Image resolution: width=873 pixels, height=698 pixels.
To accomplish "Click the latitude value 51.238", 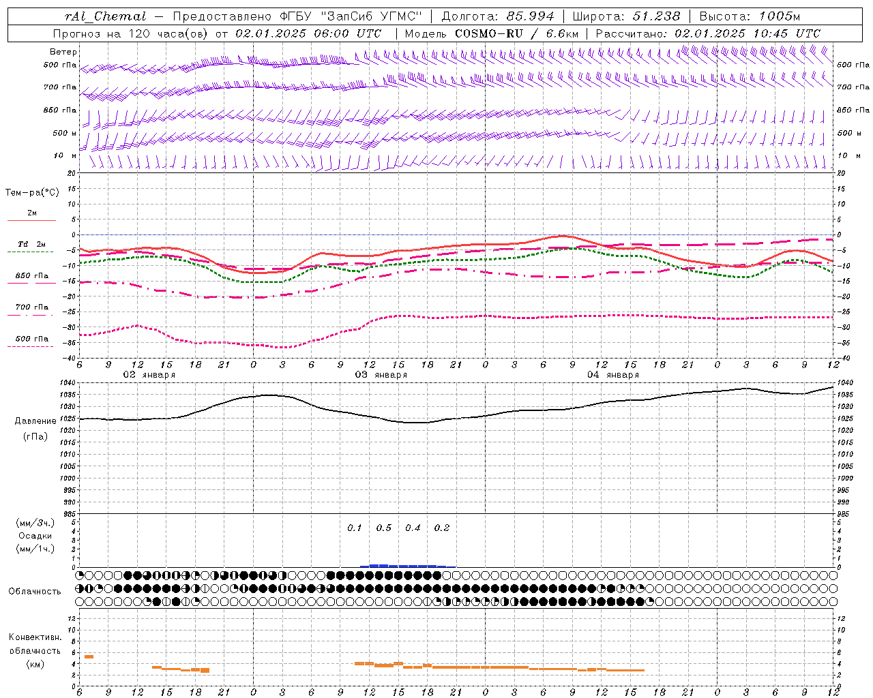I will point(656,16).
